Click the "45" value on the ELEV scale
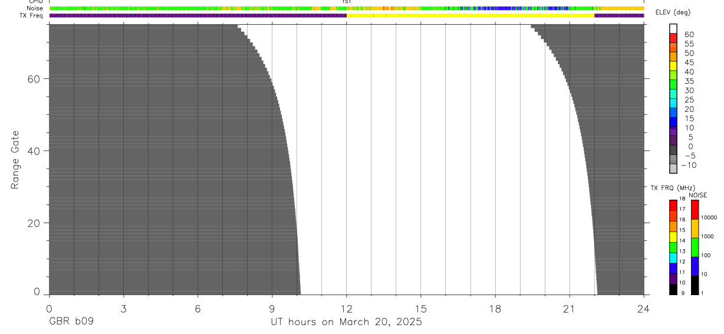This screenshot has width=724, height=334. (x=689, y=62)
